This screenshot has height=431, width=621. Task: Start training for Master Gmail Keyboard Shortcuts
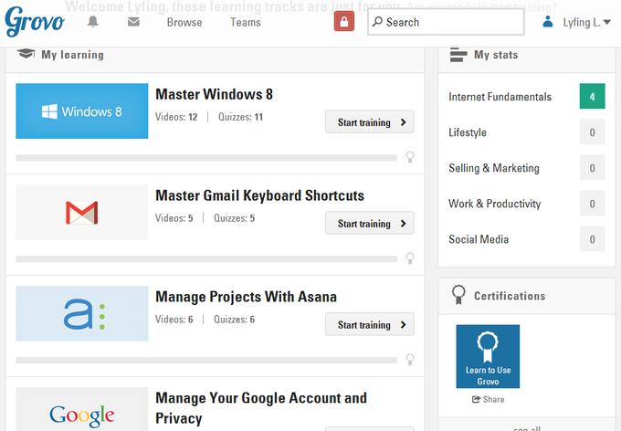click(x=370, y=223)
